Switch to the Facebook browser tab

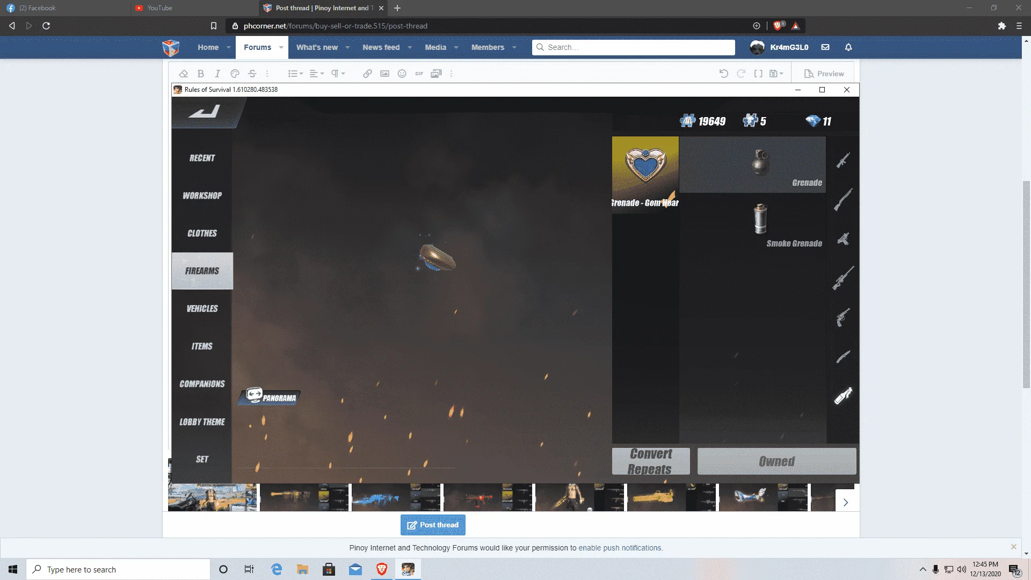(64, 8)
